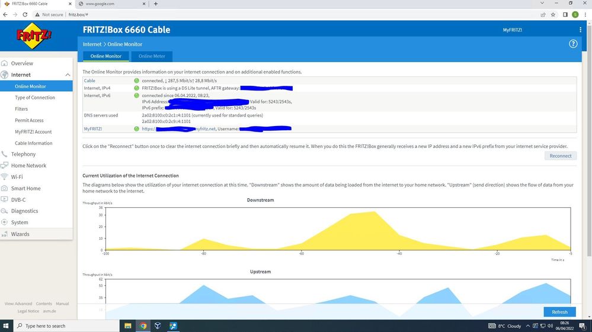Click the share page icon in address bar
Image resolution: width=592 pixels, height=332 pixels.
tap(543, 15)
